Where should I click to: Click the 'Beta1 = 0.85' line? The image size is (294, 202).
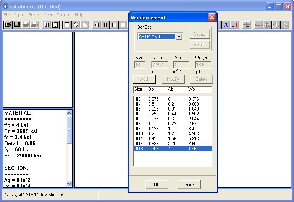pyautogui.click(x=20, y=143)
